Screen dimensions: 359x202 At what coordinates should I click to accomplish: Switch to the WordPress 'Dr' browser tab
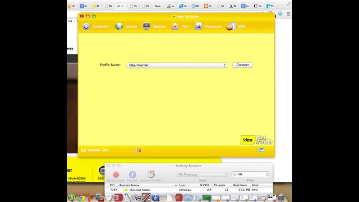coord(195,6)
